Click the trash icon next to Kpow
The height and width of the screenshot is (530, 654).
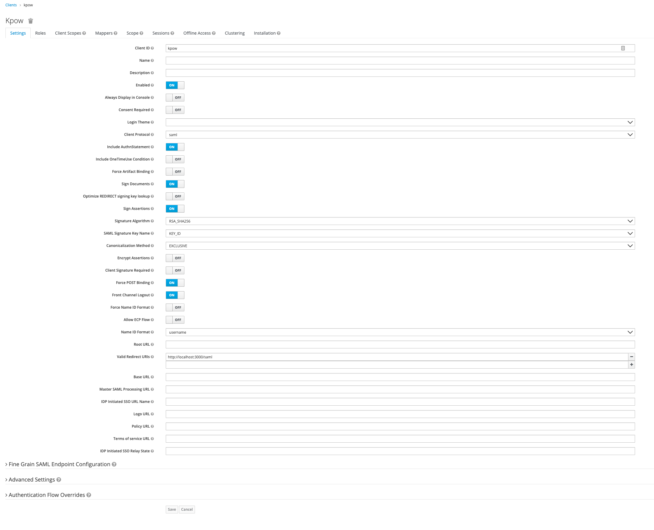[30, 21]
